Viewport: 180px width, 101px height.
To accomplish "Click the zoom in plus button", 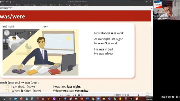I will point(144,95).
